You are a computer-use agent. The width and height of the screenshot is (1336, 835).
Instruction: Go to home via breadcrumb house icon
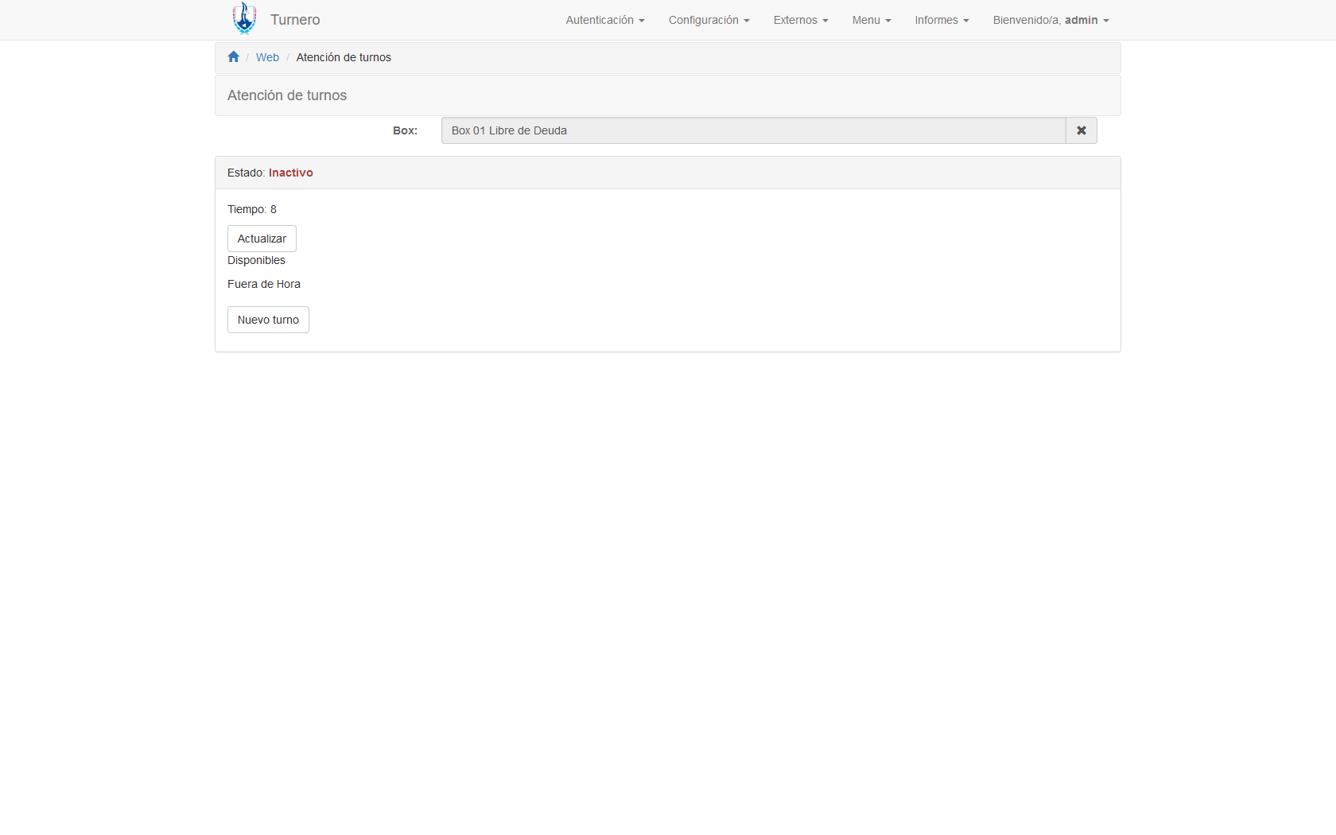tap(233, 57)
